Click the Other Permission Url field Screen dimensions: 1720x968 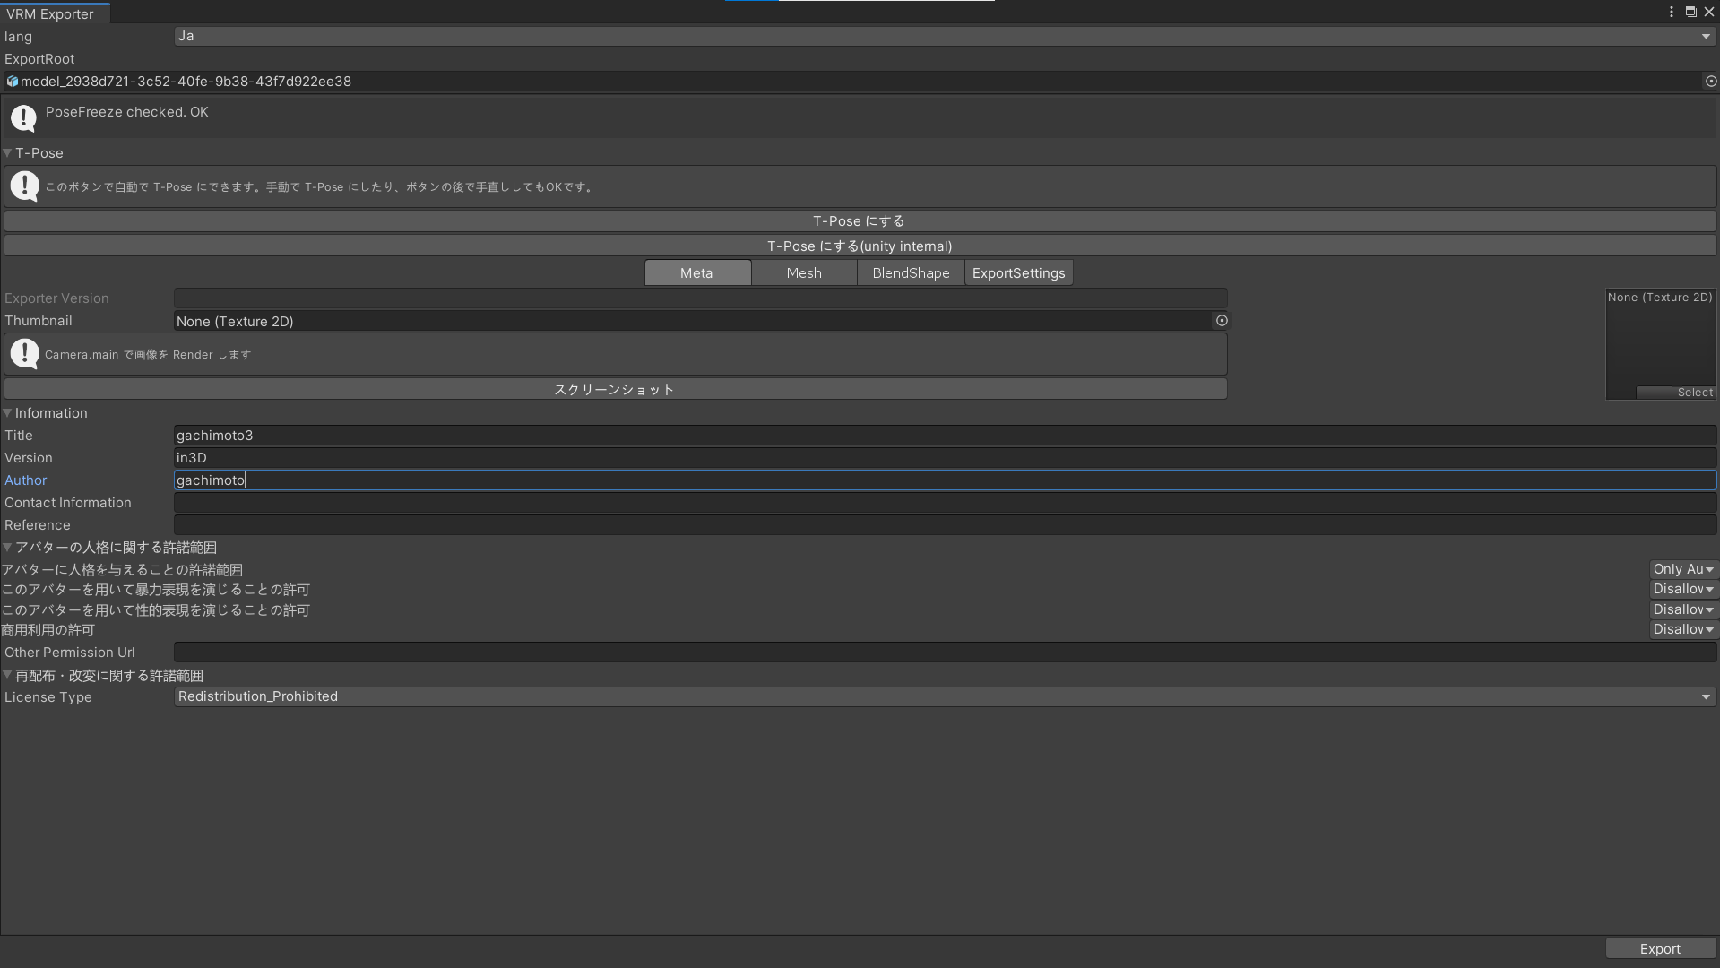point(946,653)
